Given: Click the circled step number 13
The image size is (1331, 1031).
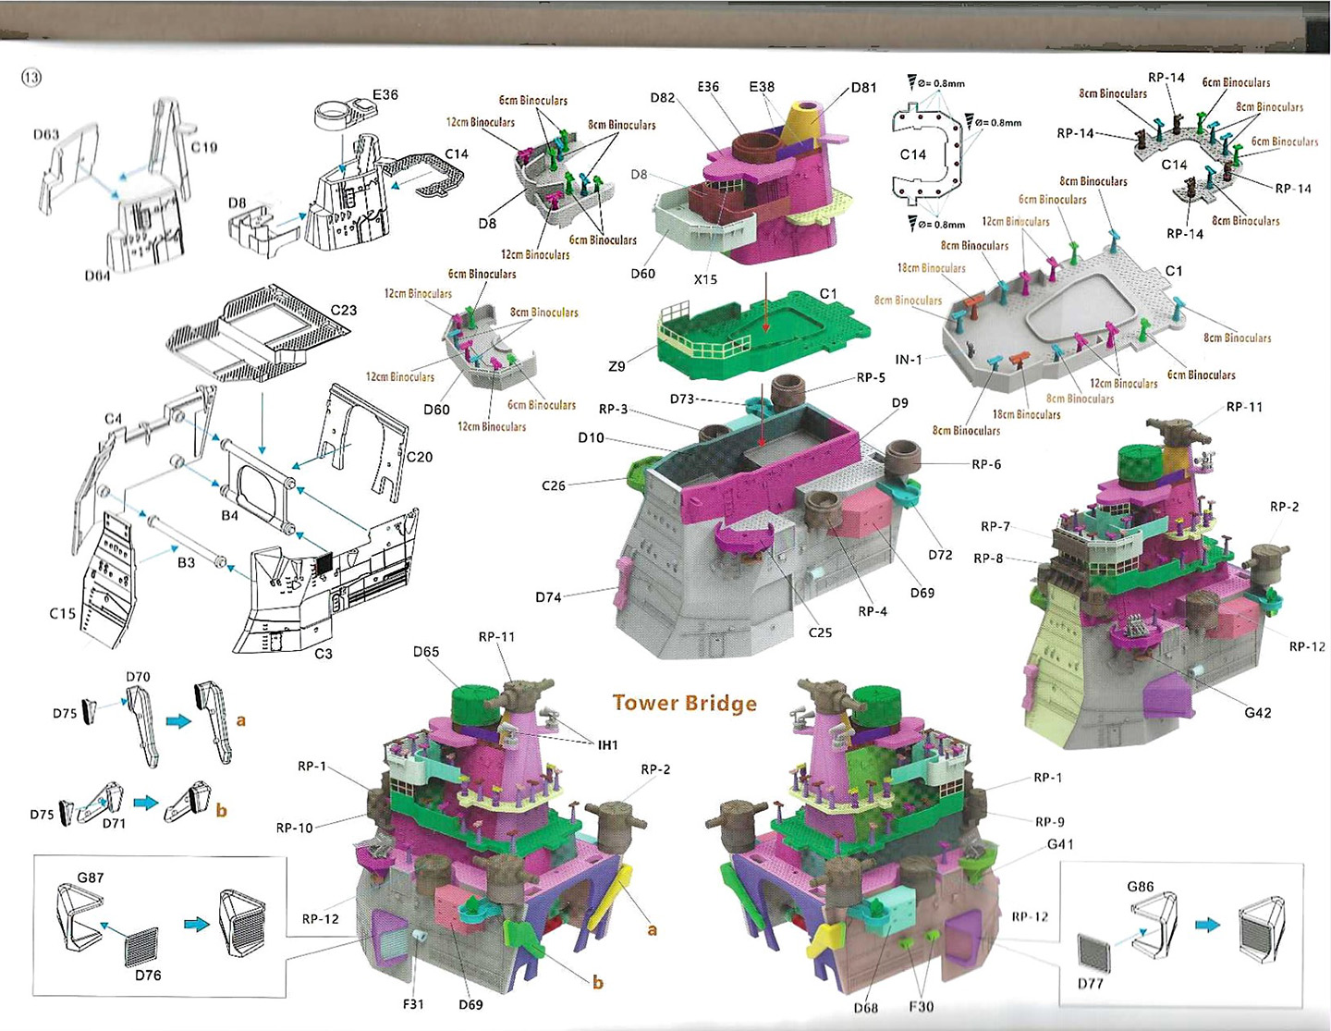Looking at the screenshot, I should 31,78.
